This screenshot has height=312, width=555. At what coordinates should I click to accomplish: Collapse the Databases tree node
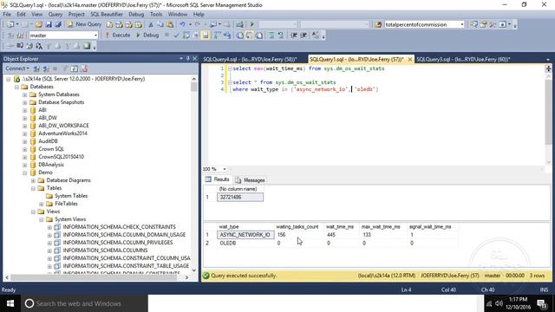[16, 87]
